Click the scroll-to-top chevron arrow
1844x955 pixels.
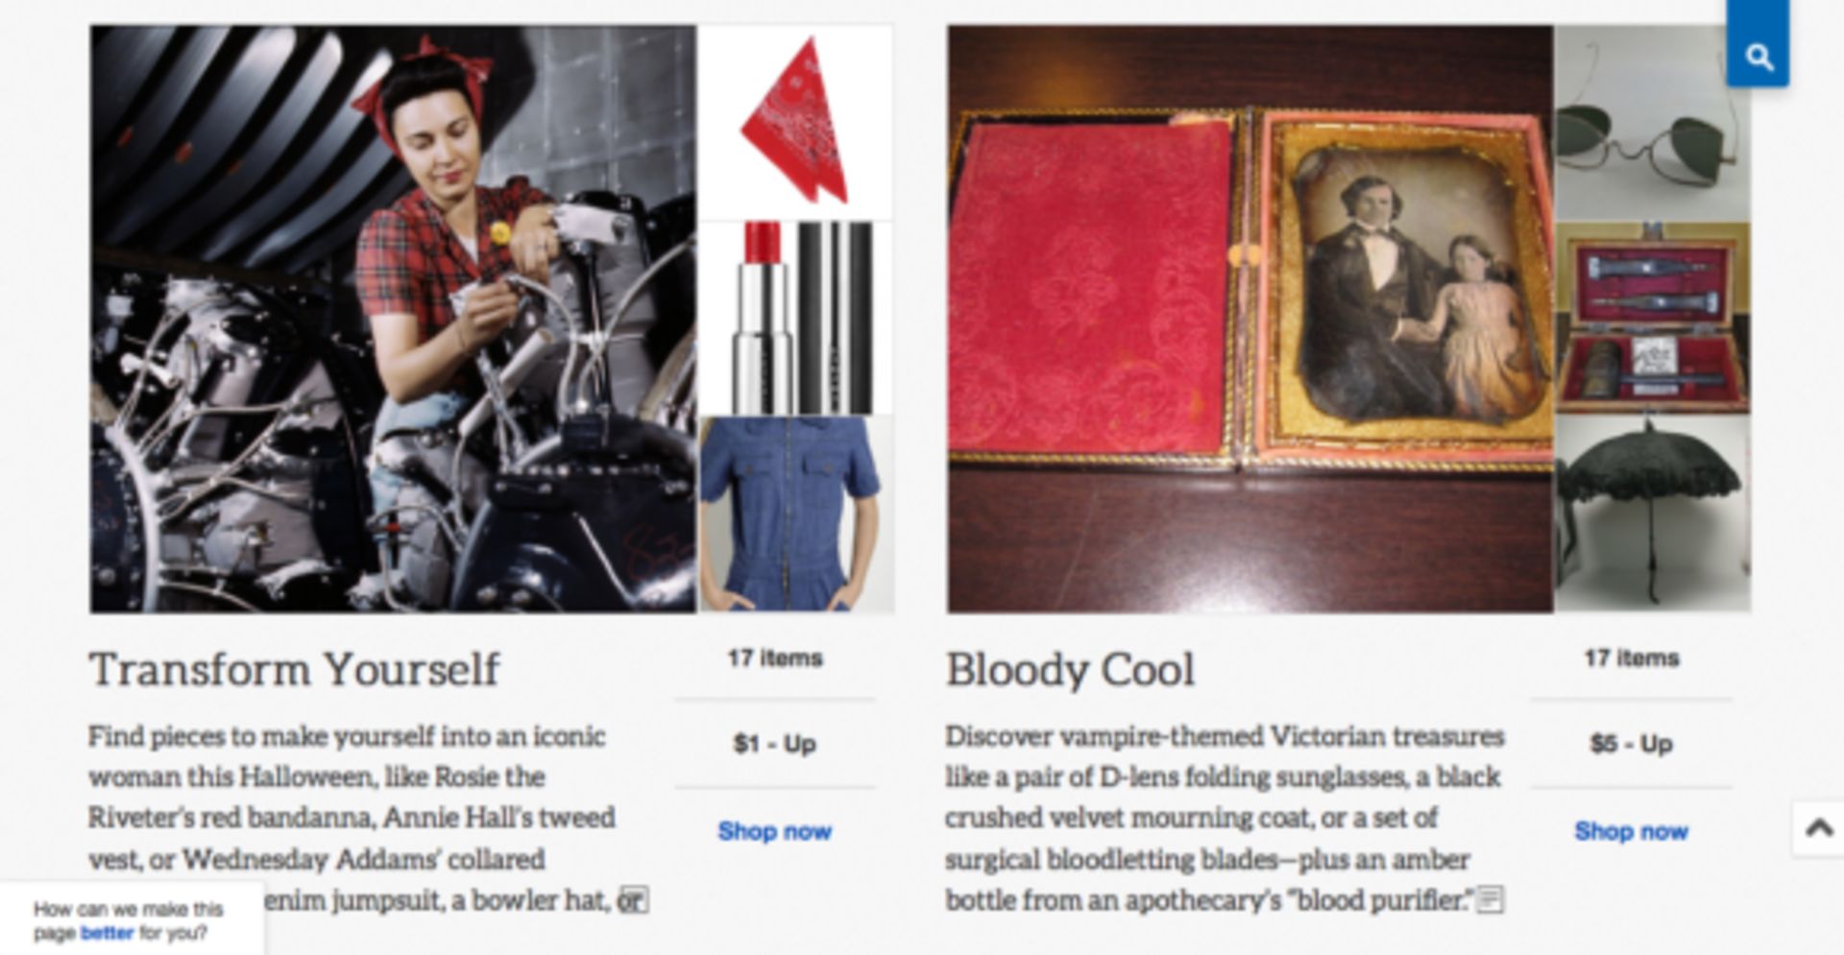pyautogui.click(x=1818, y=827)
